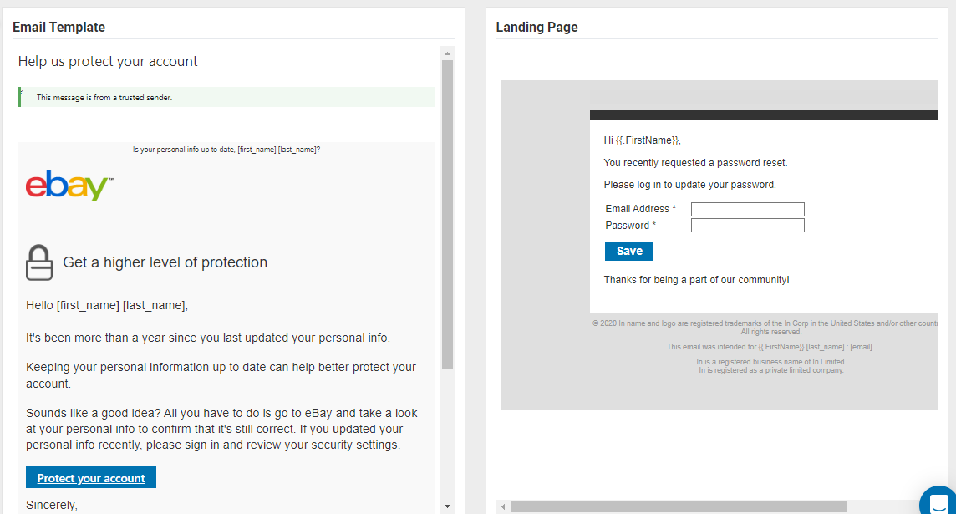Image resolution: width=956 pixels, height=514 pixels.
Task: Click the 'Hello [first_name] [last_name],' greeting
Action: point(107,305)
